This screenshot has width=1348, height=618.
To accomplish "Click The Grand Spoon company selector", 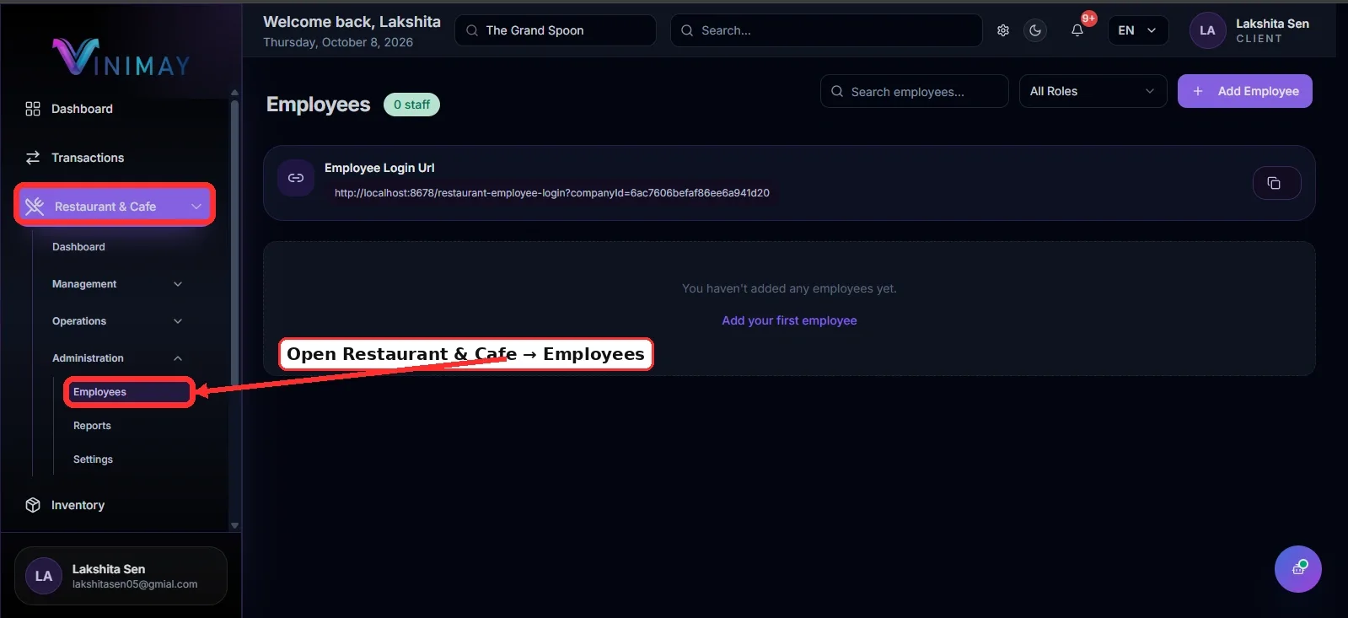I will 555,30.
